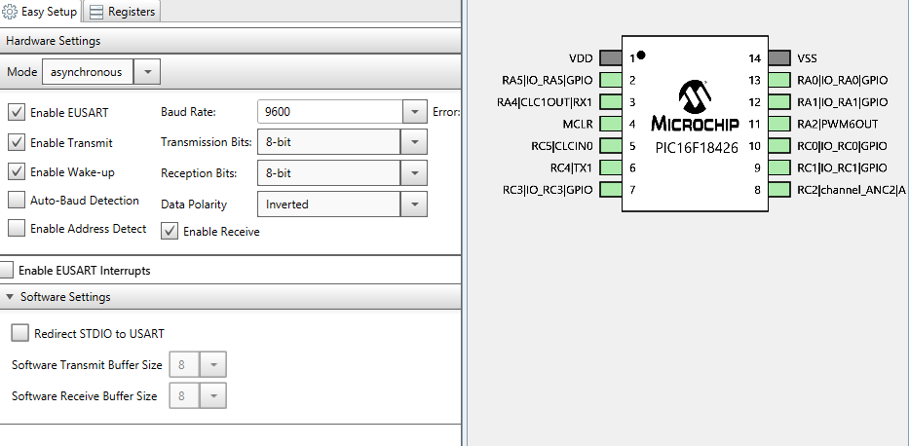
Task: Click pin 11 RA2 PWM6OUT box
Action: [x=779, y=124]
